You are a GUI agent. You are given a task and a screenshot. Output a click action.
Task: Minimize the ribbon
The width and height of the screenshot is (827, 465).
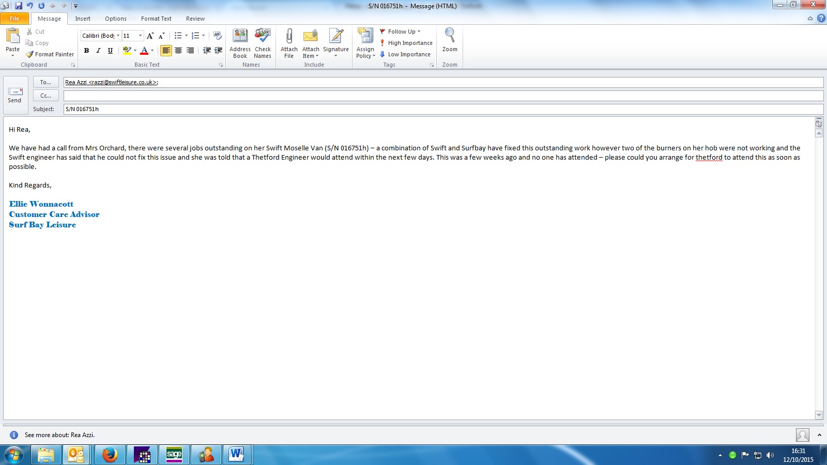click(810, 18)
